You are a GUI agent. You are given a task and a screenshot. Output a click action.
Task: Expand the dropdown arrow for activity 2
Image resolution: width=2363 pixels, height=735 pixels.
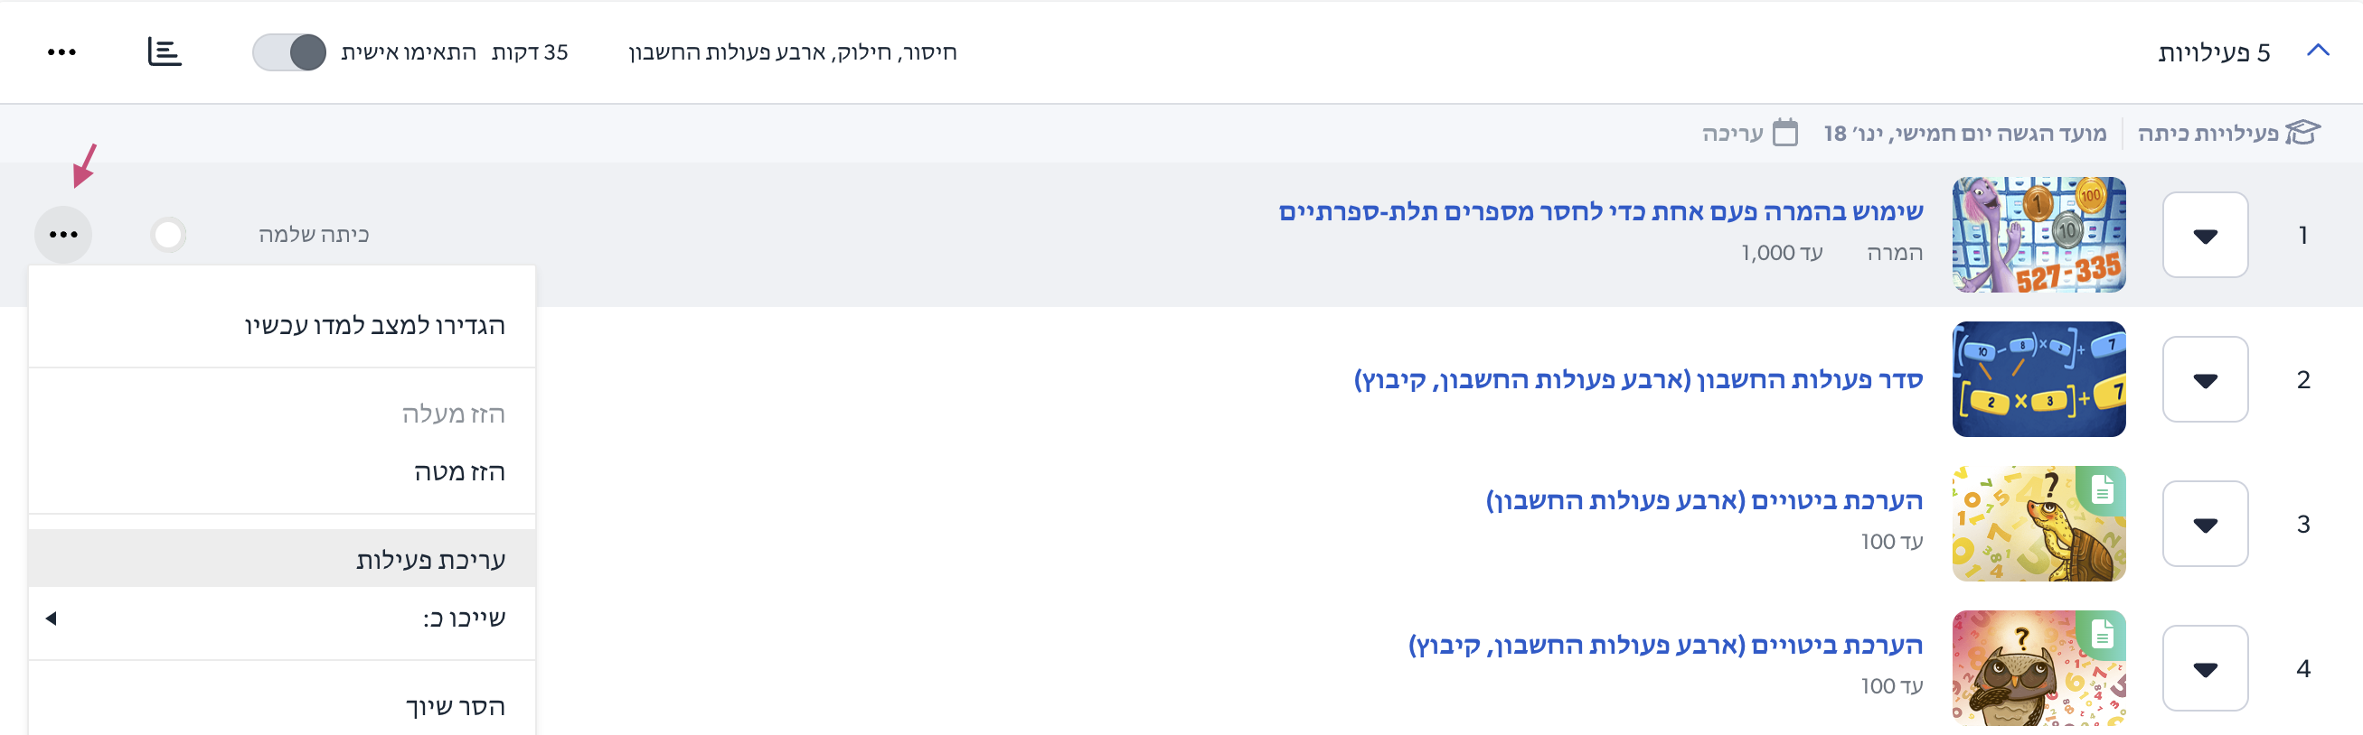coord(2204,379)
